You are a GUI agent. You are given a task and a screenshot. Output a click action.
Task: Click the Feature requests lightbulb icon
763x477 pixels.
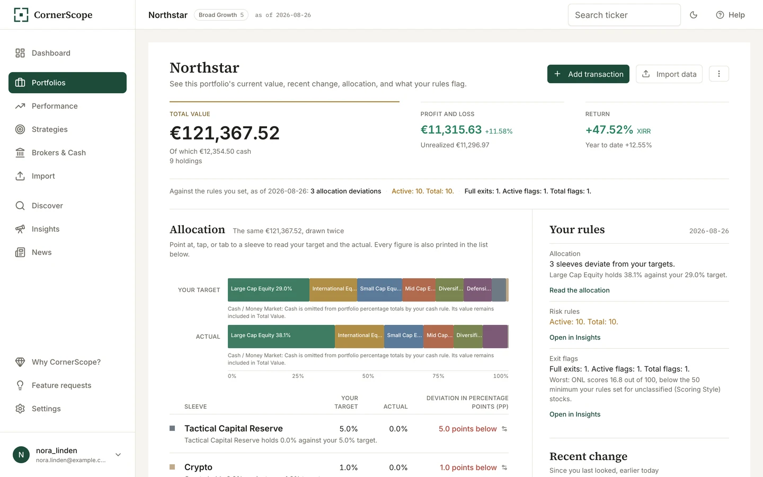coord(20,385)
